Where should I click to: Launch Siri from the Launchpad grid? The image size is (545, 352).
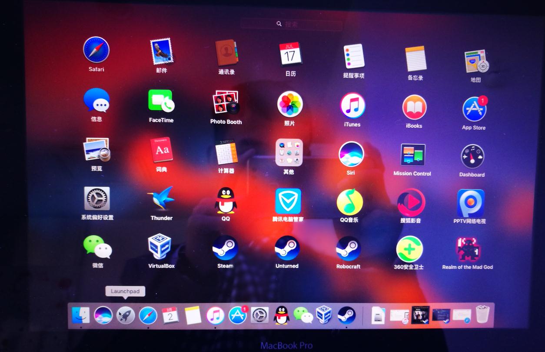[351, 154]
